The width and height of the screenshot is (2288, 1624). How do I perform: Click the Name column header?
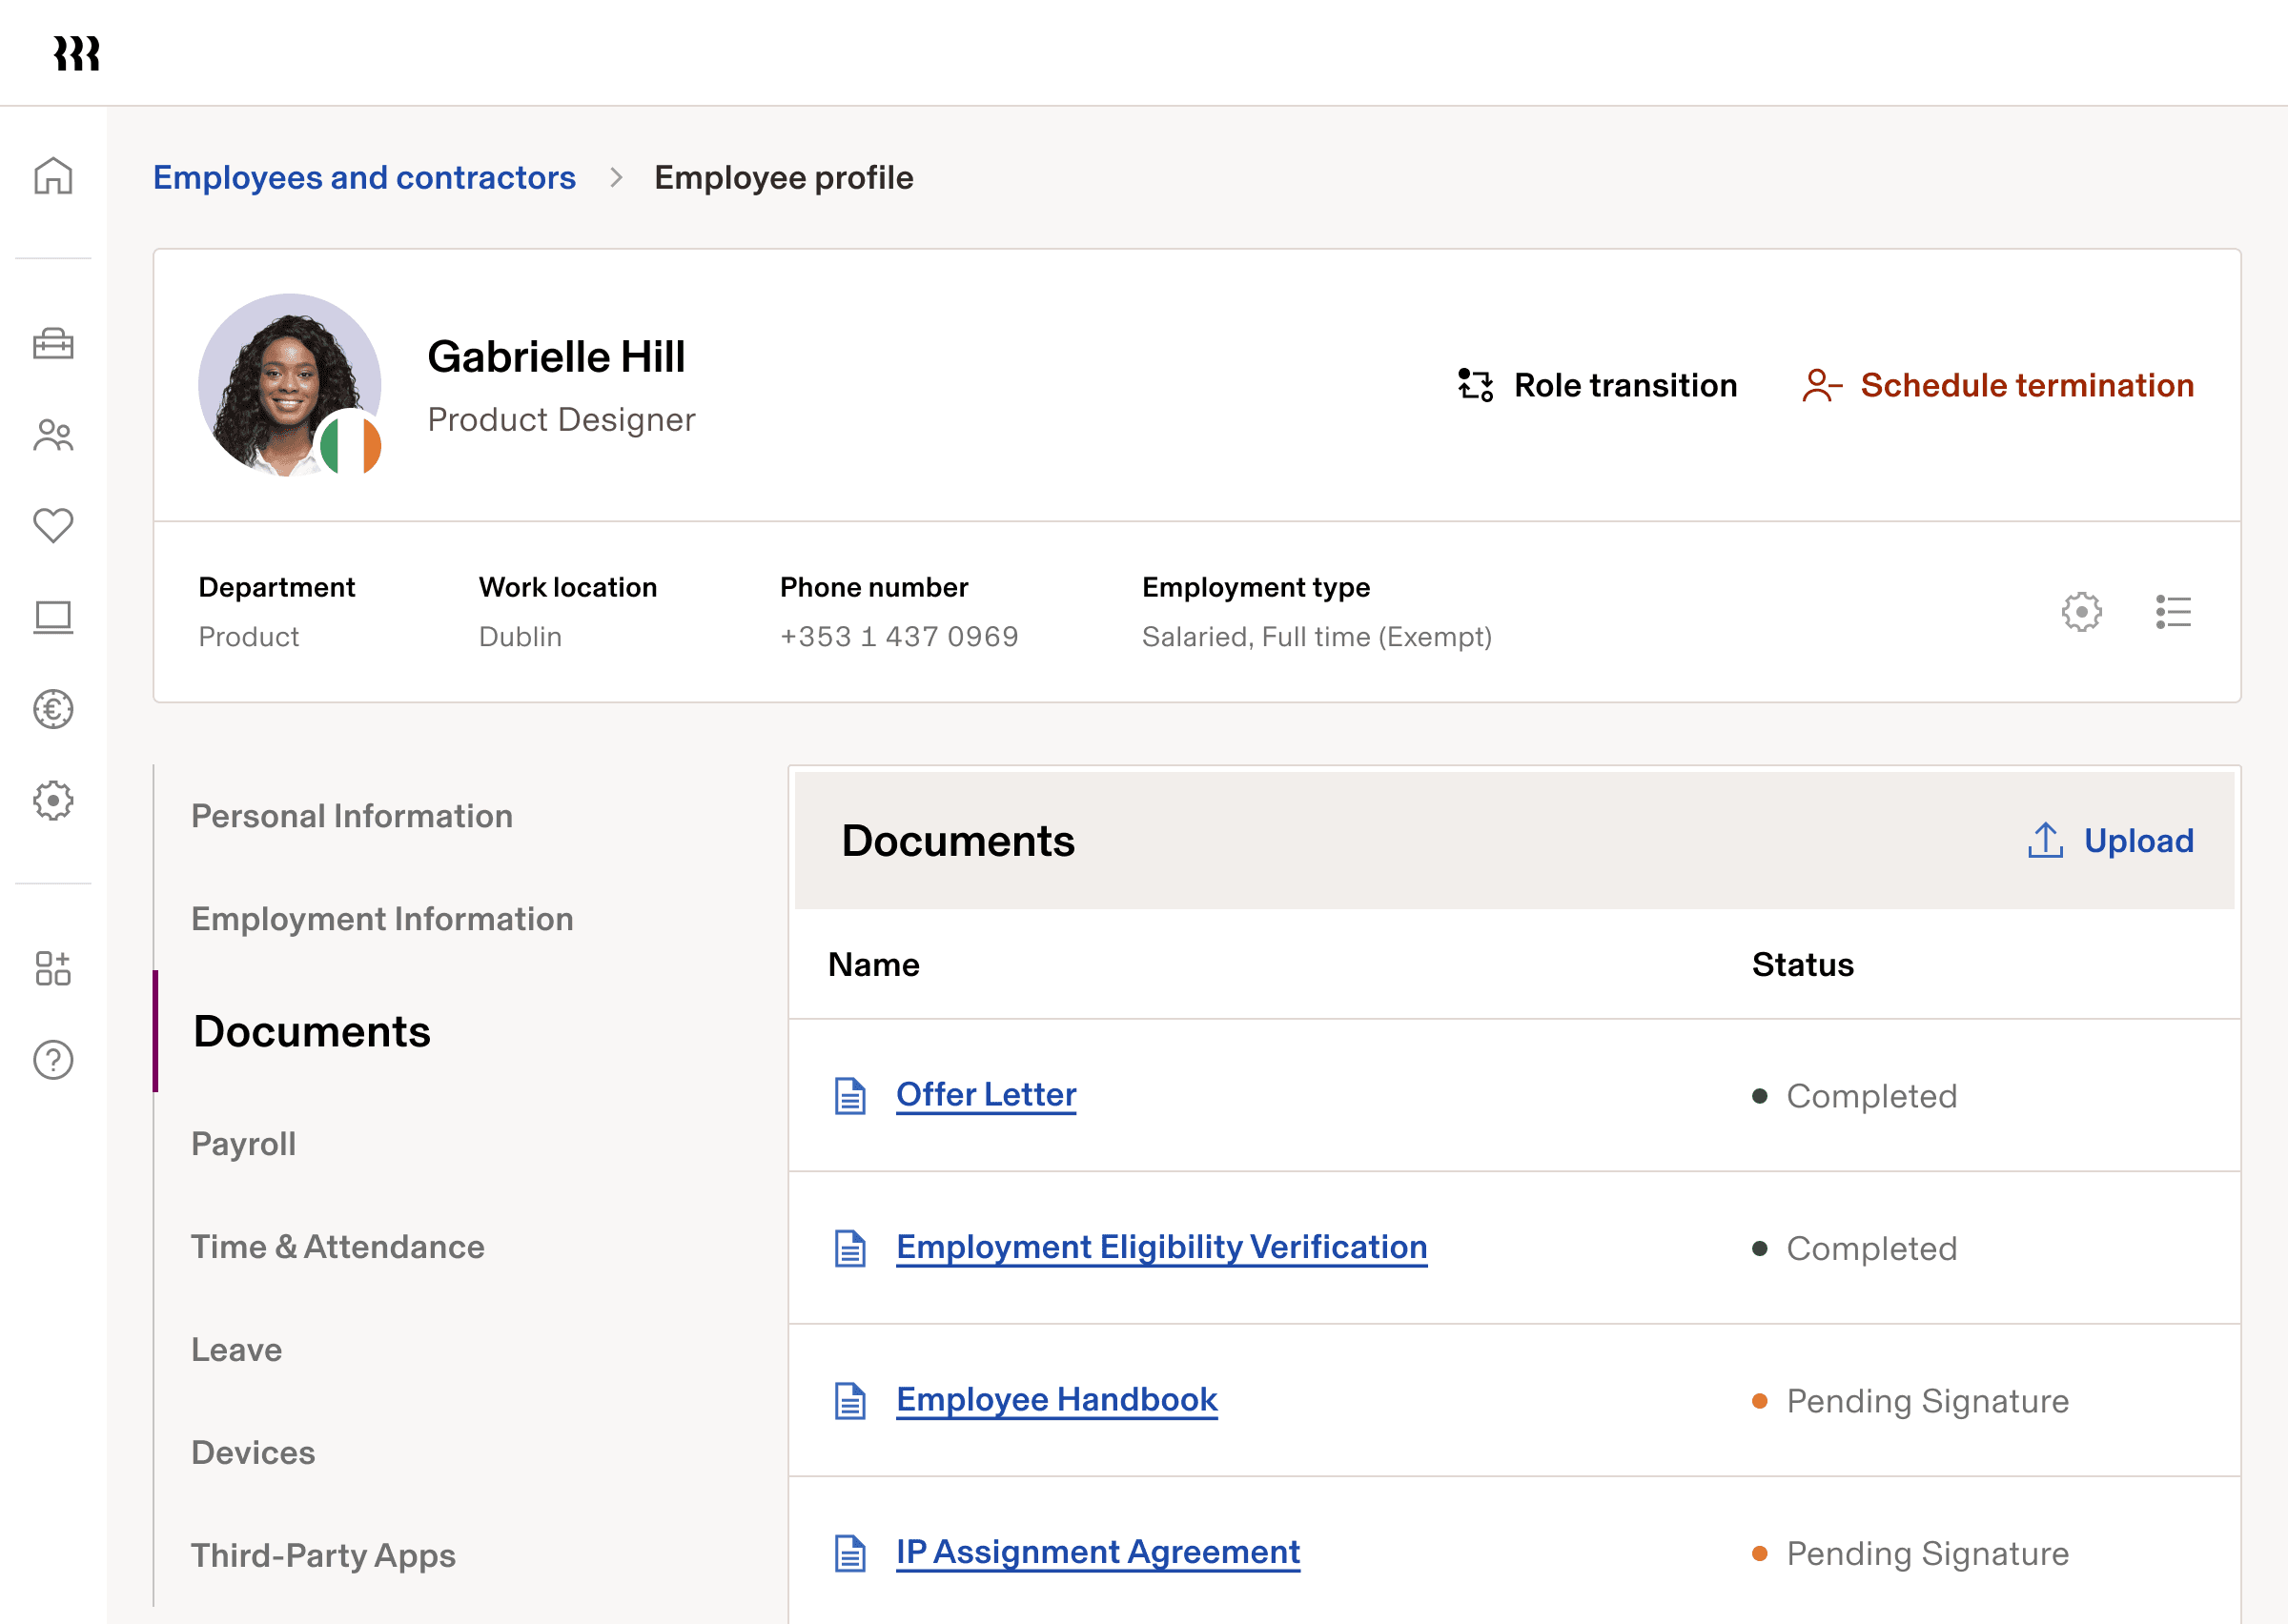click(873, 964)
